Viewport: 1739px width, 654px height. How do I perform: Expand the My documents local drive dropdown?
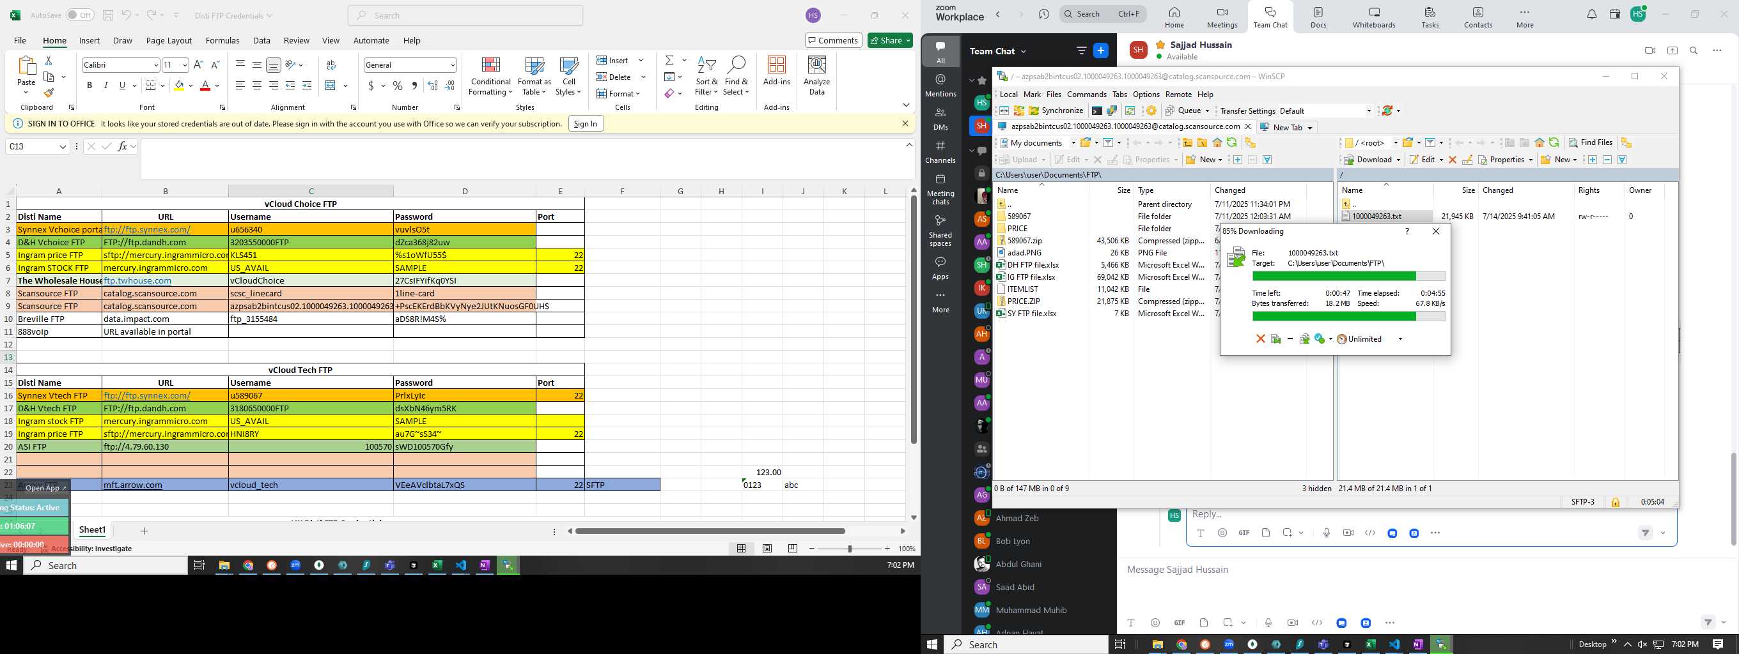coord(1073,142)
